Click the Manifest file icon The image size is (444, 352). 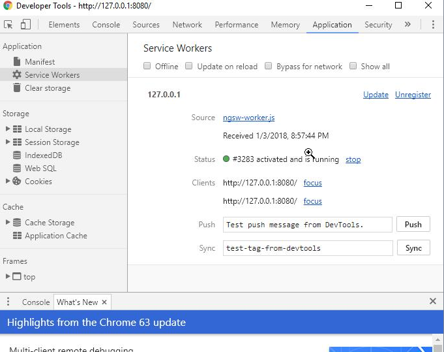tap(17, 61)
